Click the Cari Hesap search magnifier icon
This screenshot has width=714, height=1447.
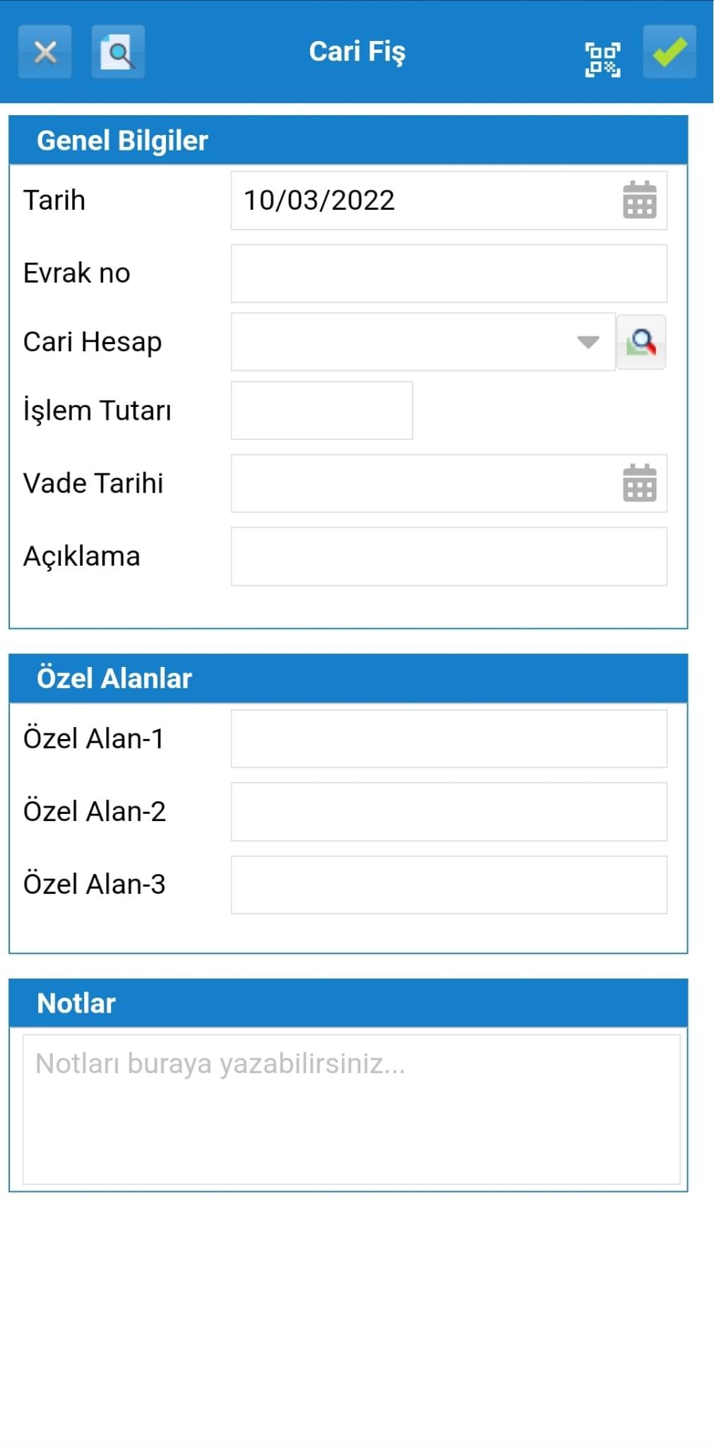coord(641,343)
